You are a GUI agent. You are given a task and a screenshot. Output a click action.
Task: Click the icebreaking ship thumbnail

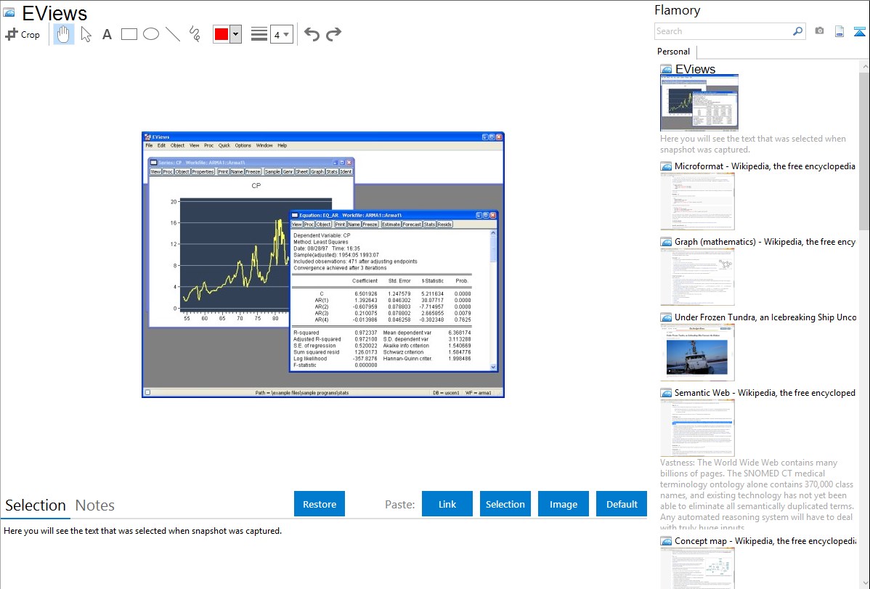(697, 353)
